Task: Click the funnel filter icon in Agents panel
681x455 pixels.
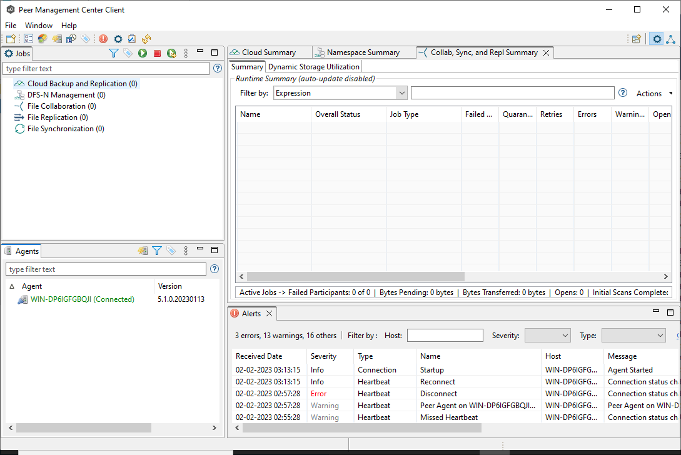Action: coord(157,251)
